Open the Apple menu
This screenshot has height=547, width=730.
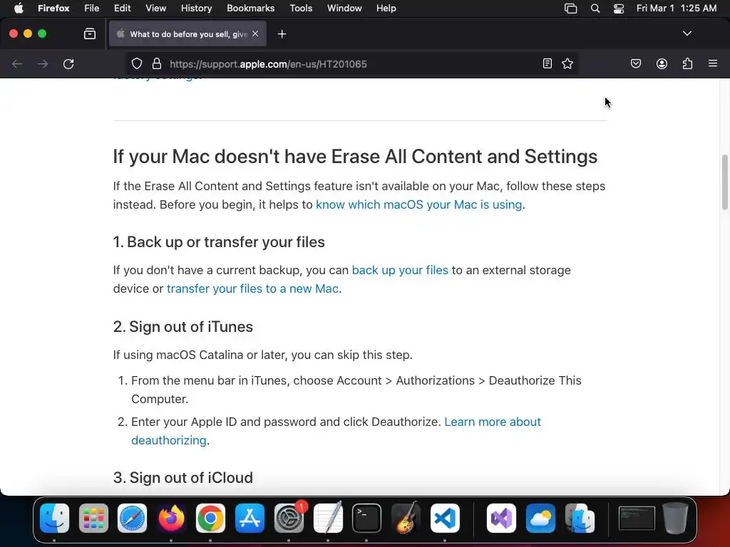pyautogui.click(x=19, y=9)
